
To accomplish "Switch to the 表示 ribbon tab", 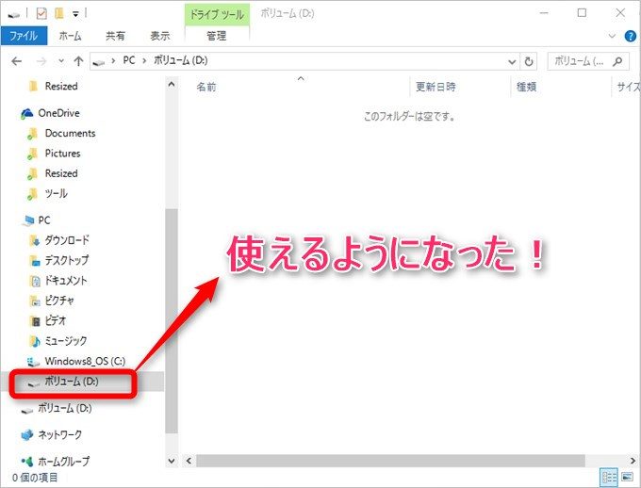I will pos(160,36).
